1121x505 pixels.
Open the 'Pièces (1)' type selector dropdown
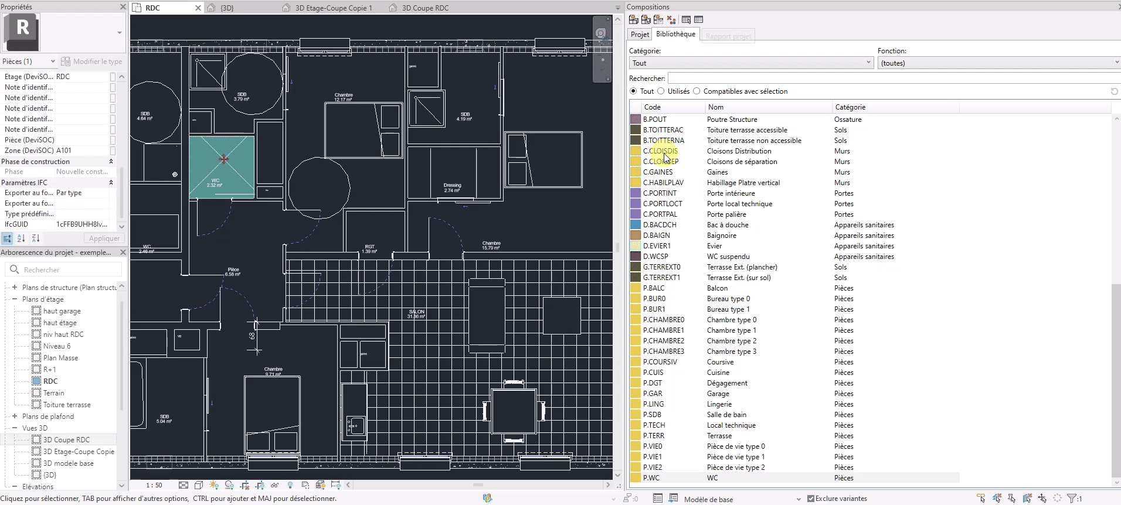(29, 62)
